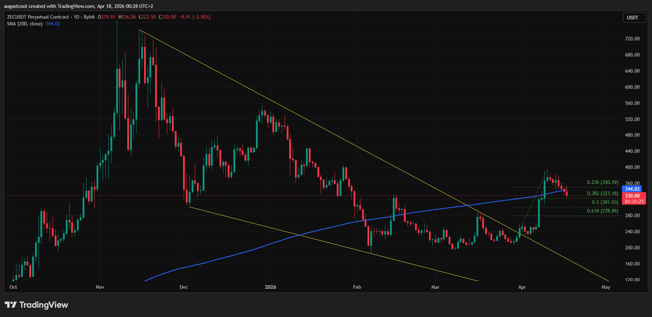The width and height of the screenshot is (652, 317).
Task: Click the 720.00 price axis label
Action: [632, 39]
